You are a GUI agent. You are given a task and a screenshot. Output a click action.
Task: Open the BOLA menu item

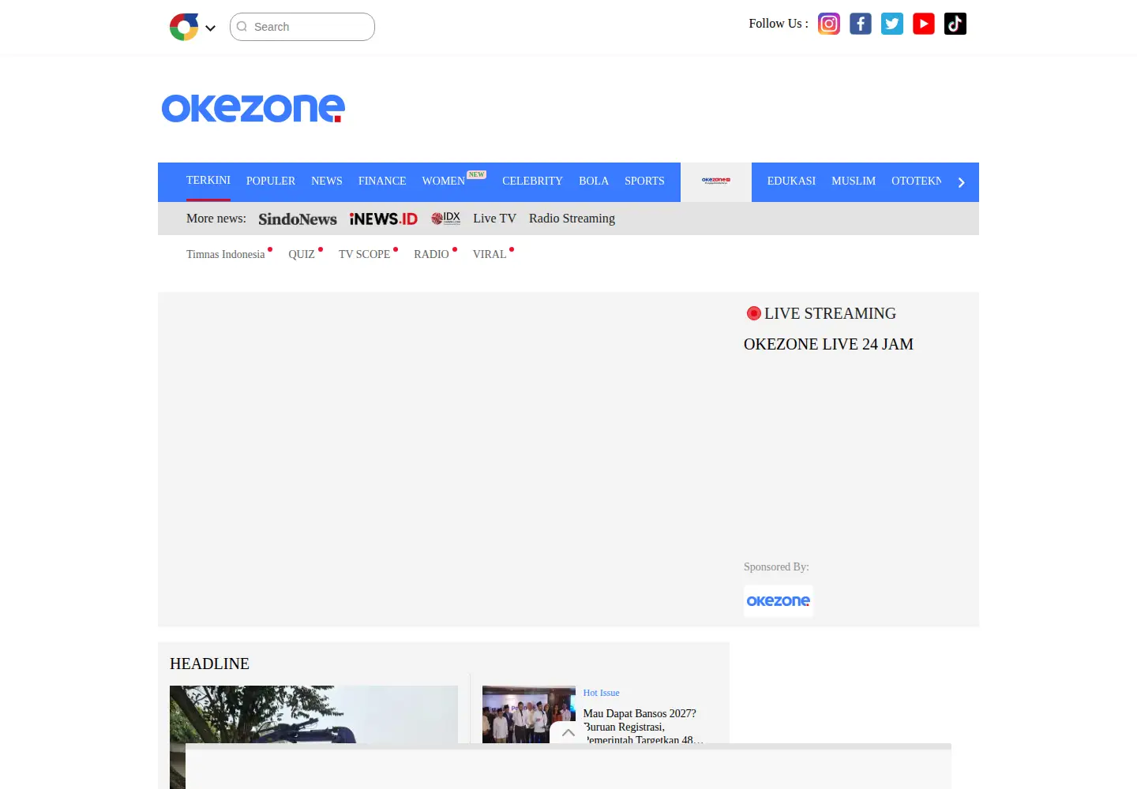tap(594, 181)
